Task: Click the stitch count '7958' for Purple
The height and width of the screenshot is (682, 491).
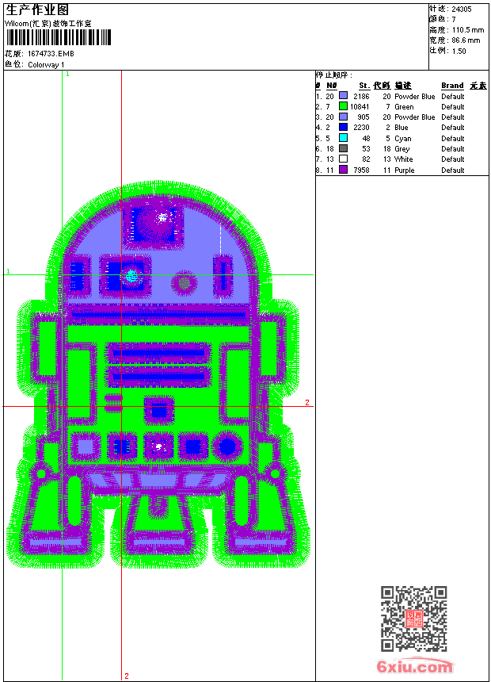Action: (x=361, y=170)
